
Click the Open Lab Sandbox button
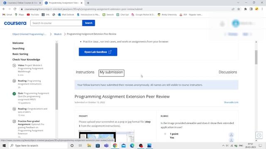98,52
